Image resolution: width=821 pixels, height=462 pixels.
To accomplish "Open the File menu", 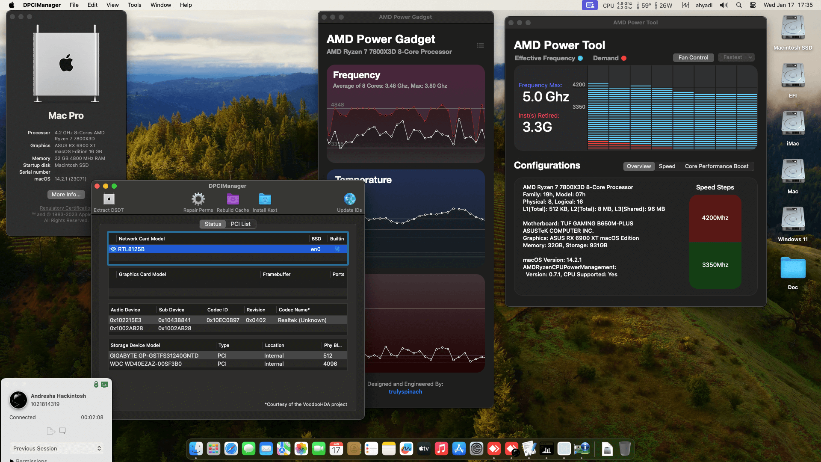I will coord(74,5).
